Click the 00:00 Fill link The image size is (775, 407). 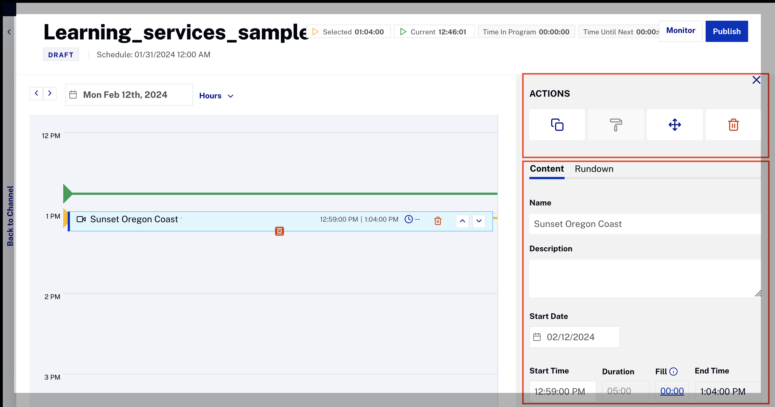(x=671, y=391)
